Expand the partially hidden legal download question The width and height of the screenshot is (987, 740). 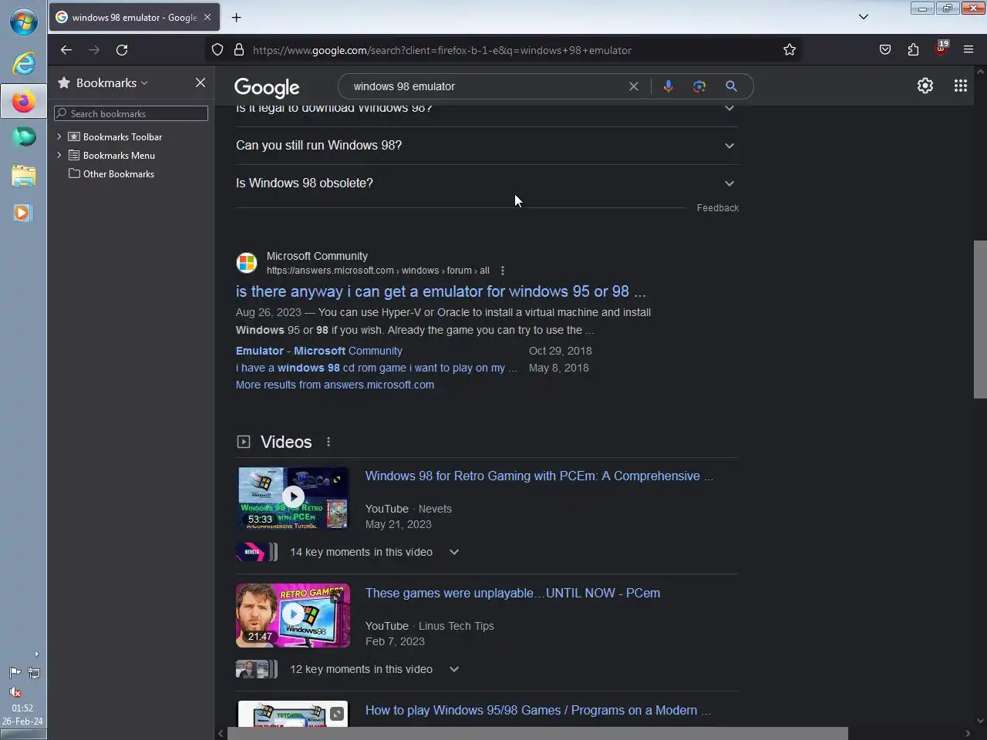[x=487, y=109]
